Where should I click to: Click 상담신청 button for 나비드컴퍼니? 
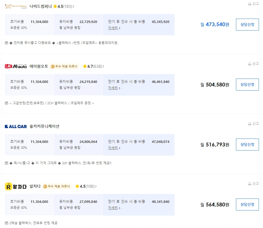(247, 24)
